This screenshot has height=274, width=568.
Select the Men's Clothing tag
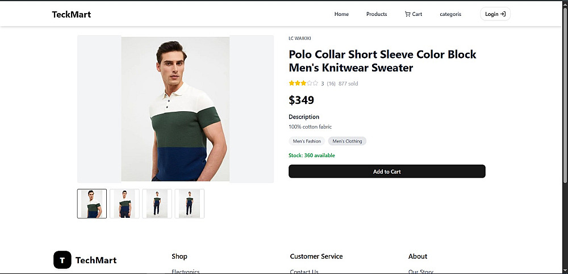pyautogui.click(x=347, y=141)
